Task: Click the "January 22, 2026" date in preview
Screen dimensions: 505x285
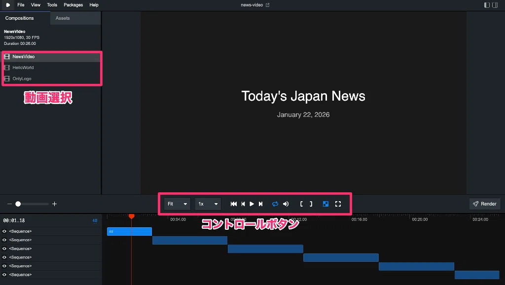Action: click(x=303, y=115)
